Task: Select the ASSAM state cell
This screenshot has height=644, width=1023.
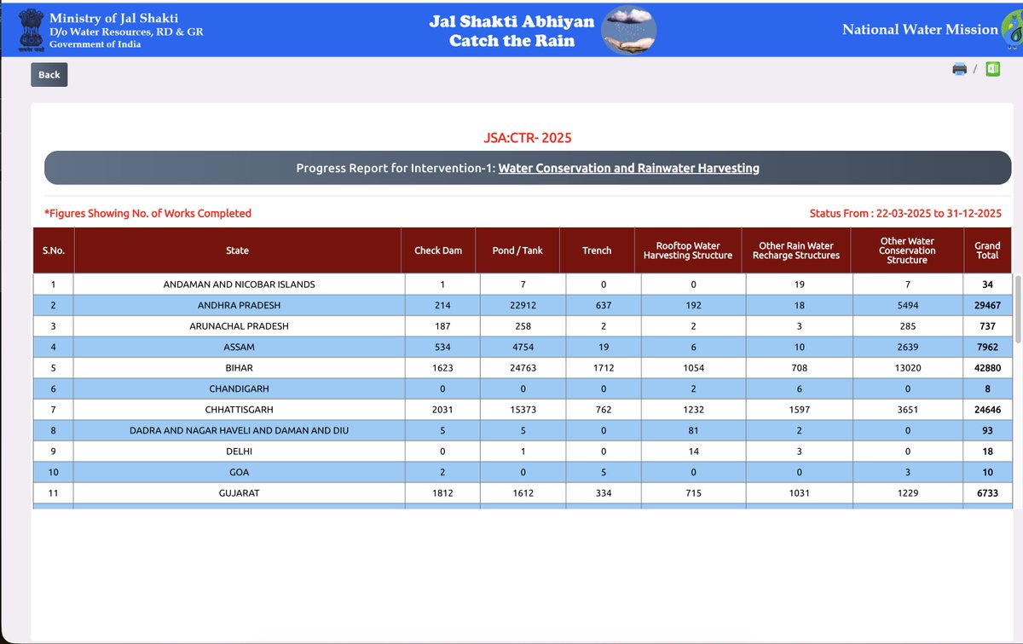Action: [239, 347]
